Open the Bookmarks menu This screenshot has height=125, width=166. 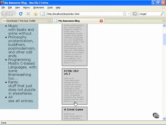pos(39,7)
